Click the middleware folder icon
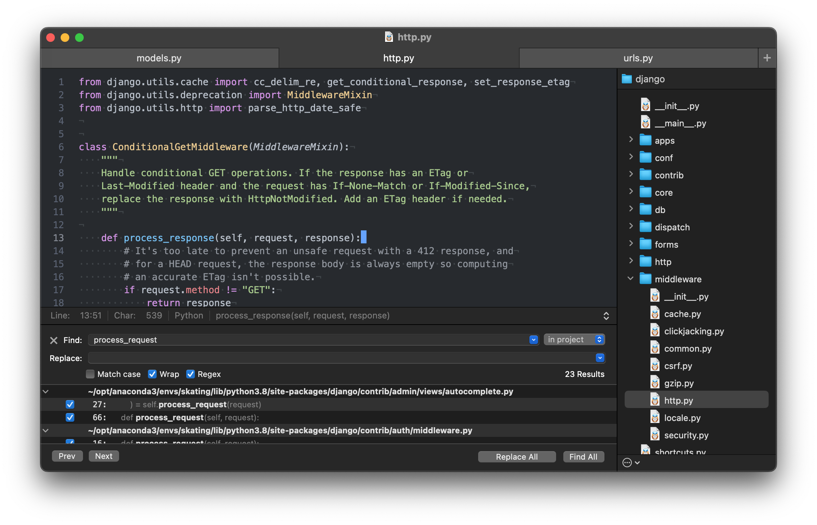Image resolution: width=817 pixels, height=525 pixels. click(646, 279)
